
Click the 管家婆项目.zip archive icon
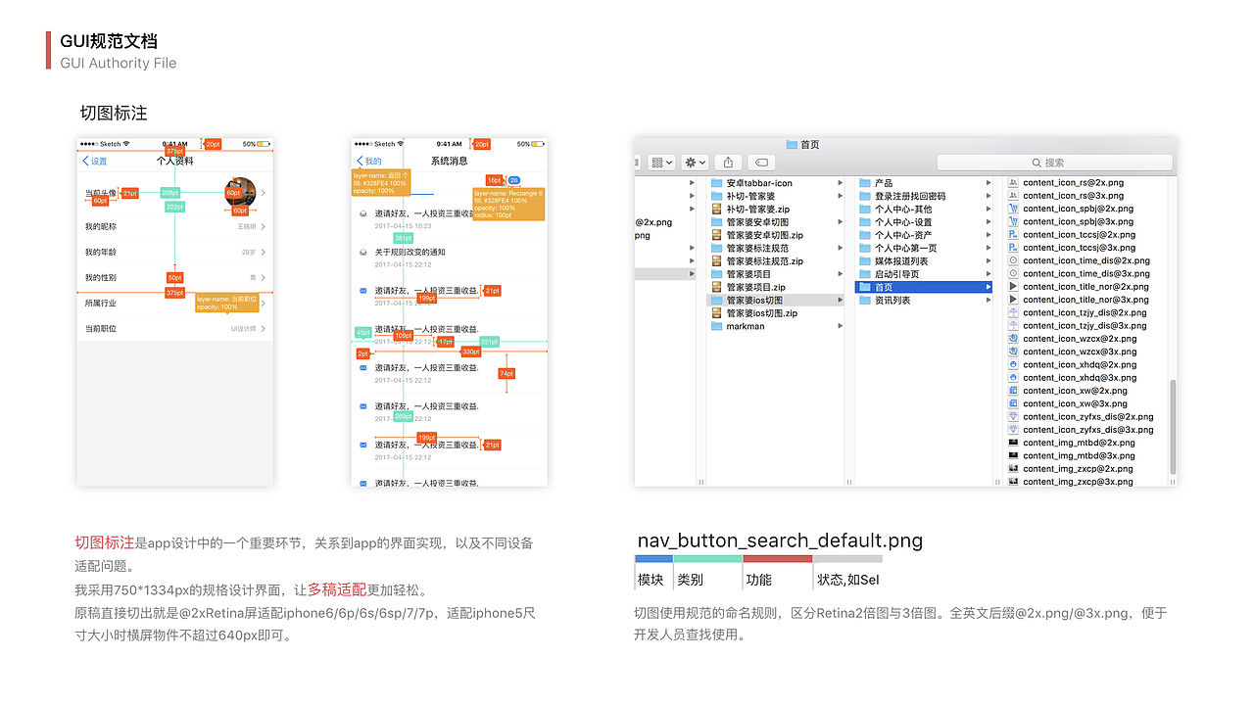(x=716, y=287)
